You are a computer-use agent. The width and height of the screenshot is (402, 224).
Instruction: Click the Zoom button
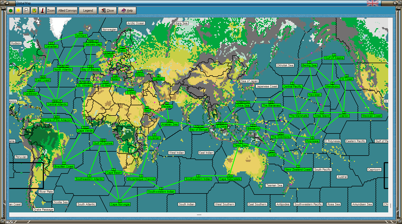[x=51, y=11]
